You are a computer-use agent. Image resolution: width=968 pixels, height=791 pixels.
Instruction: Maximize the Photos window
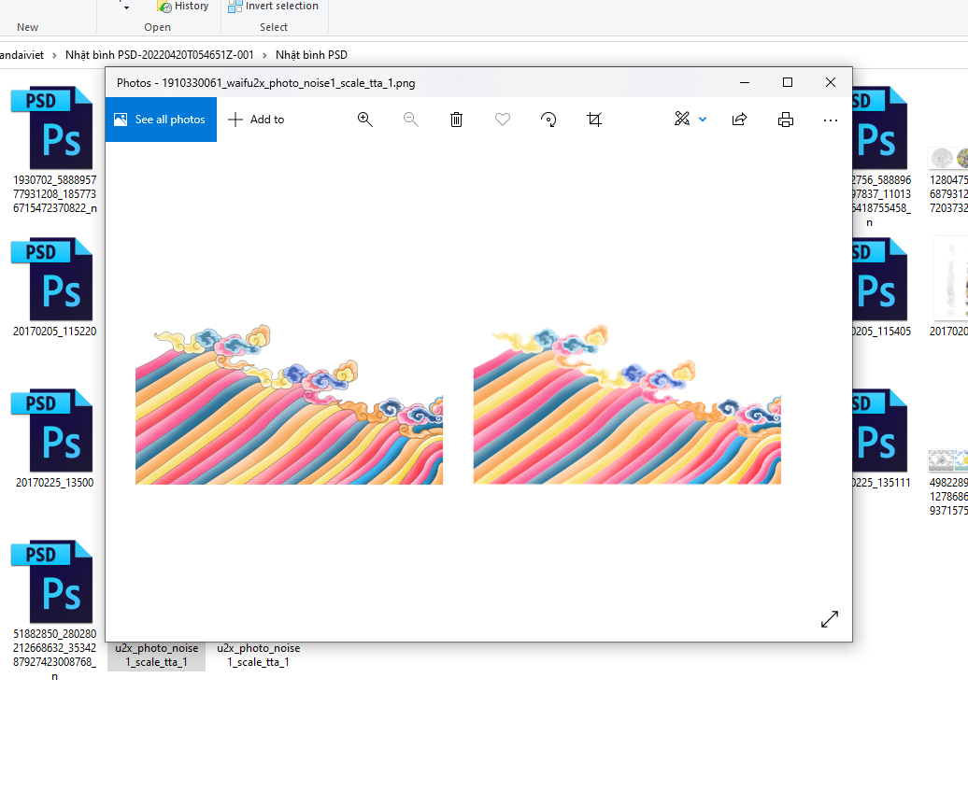point(788,82)
